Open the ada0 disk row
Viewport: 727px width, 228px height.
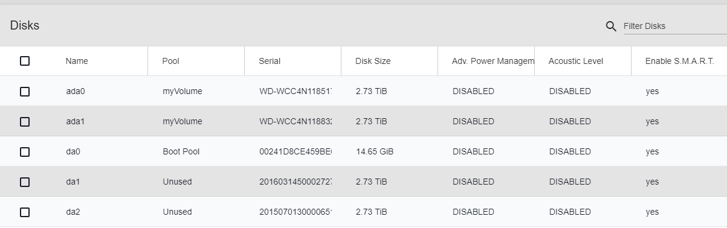[x=363, y=91]
